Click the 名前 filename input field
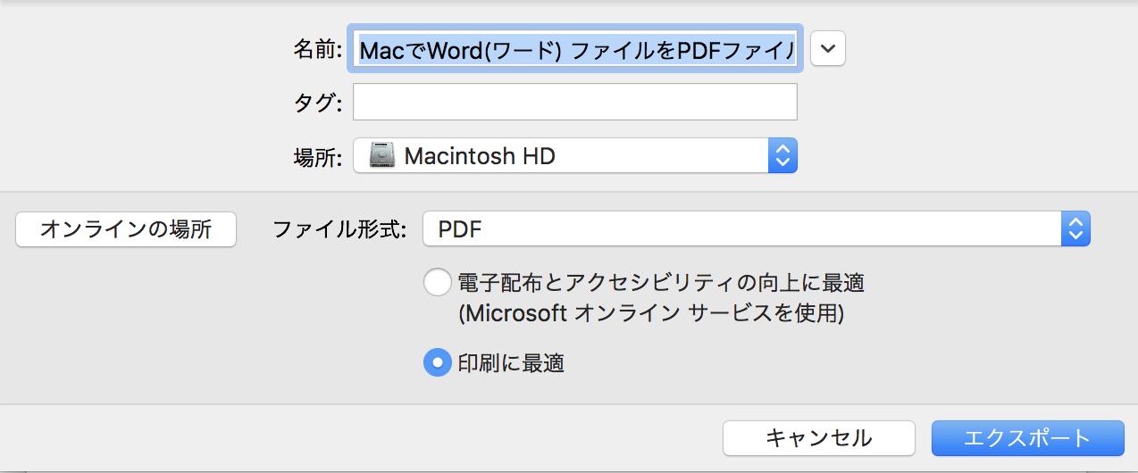Image resolution: width=1138 pixels, height=473 pixels. [575, 48]
